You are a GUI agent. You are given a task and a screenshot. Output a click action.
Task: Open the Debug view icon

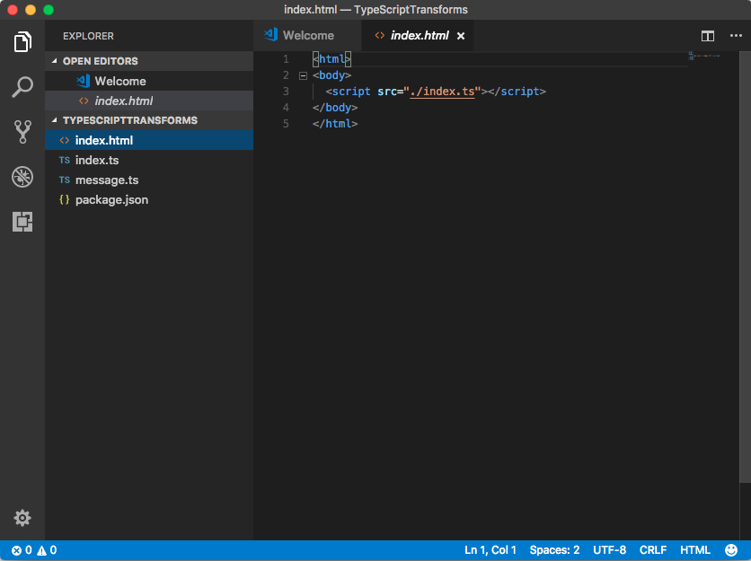22,177
